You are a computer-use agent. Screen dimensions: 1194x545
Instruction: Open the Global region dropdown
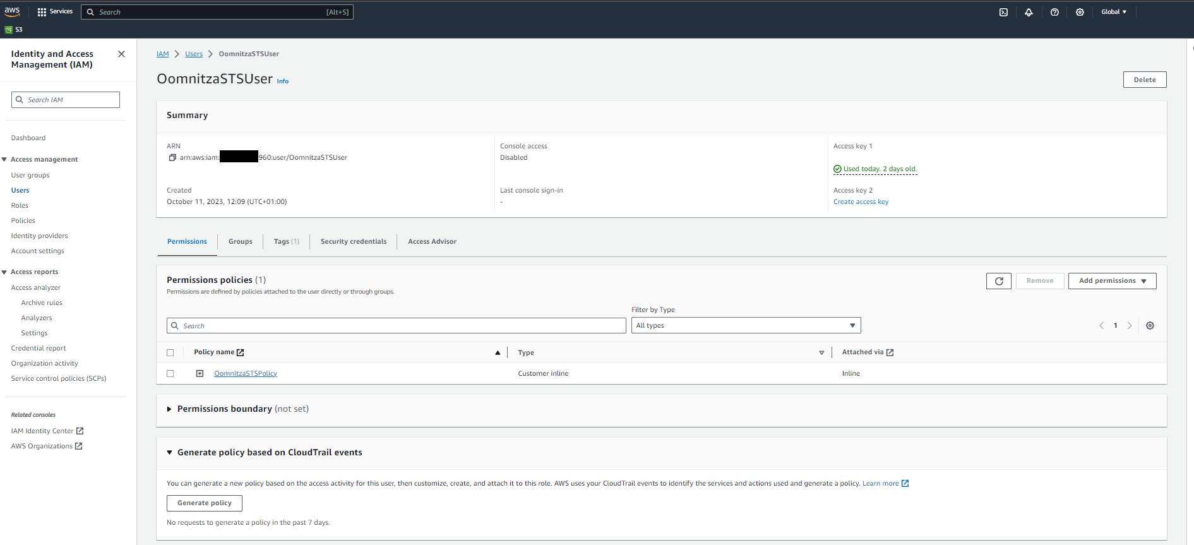pyautogui.click(x=1114, y=12)
